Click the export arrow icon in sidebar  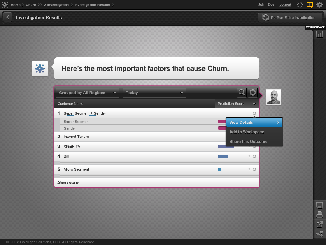(320, 224)
